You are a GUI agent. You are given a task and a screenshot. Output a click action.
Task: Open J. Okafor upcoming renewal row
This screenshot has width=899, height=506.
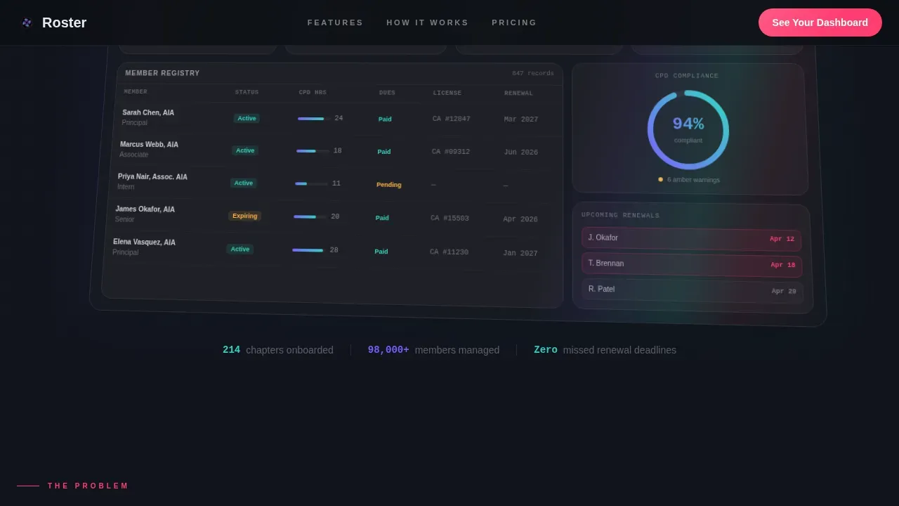tap(691, 239)
